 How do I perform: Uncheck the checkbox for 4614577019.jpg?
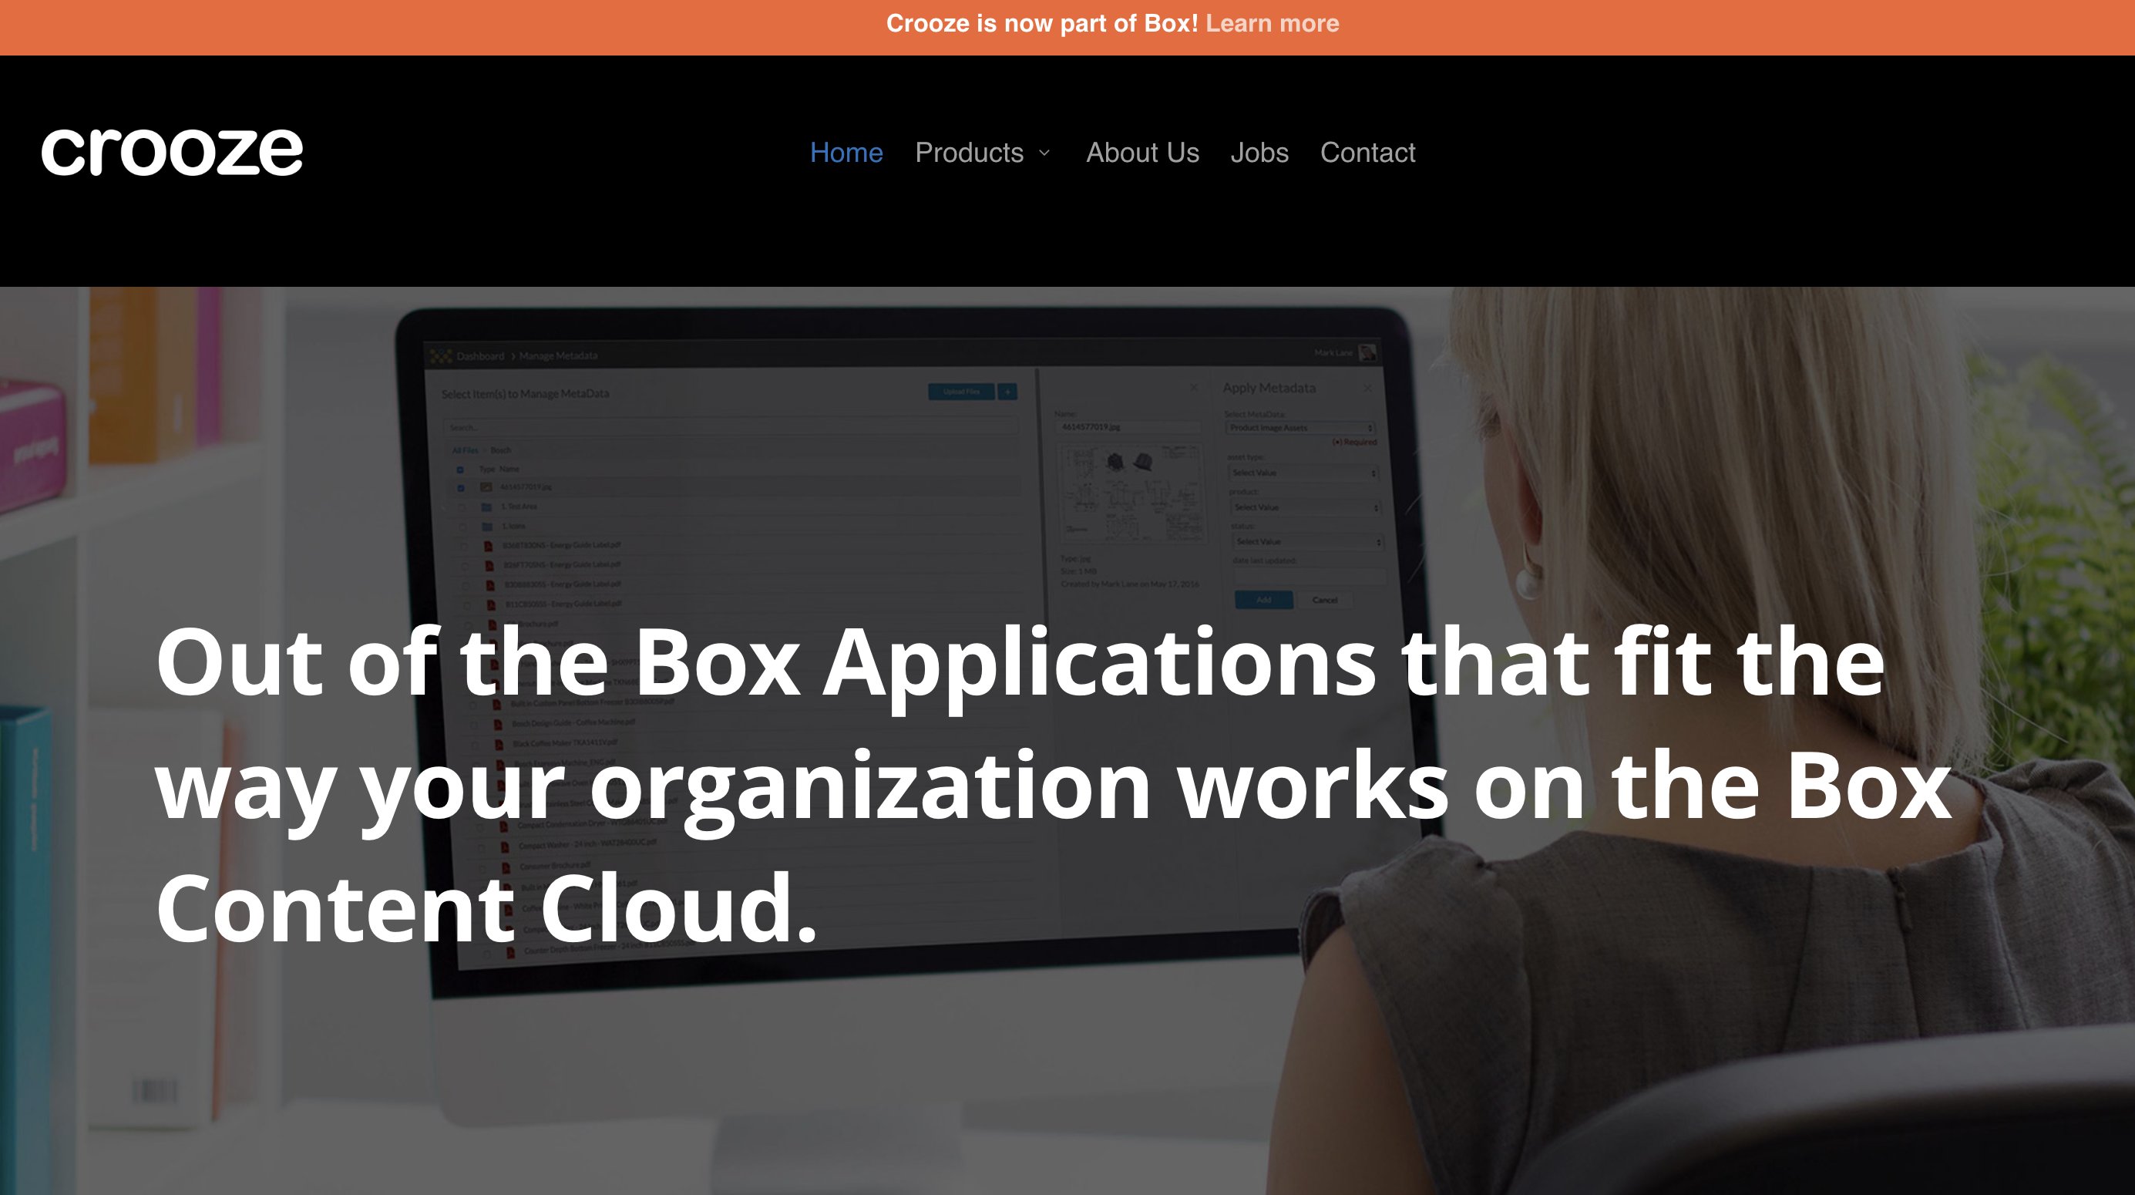pyautogui.click(x=461, y=487)
